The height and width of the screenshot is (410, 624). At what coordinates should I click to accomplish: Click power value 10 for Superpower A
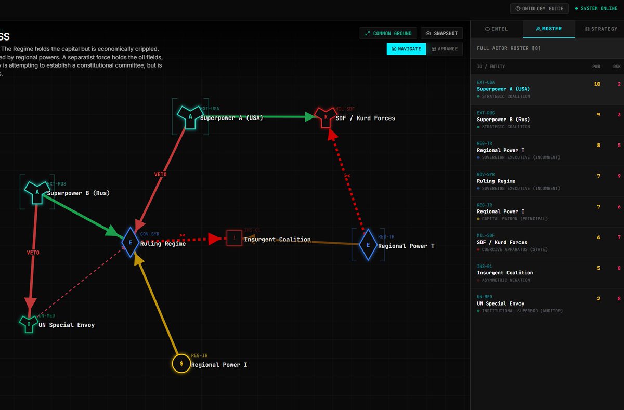coord(597,84)
